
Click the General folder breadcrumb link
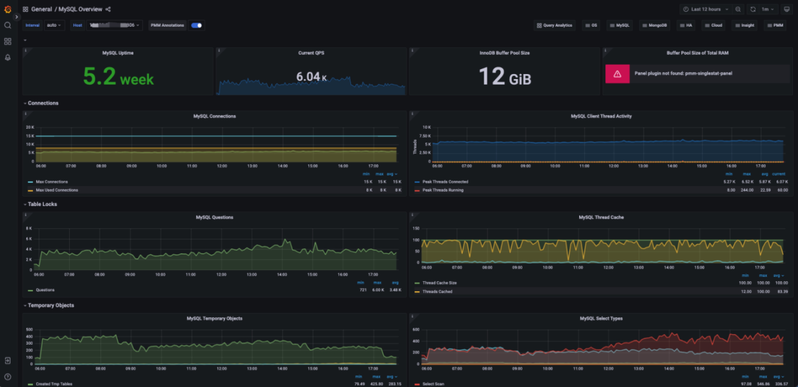point(41,9)
